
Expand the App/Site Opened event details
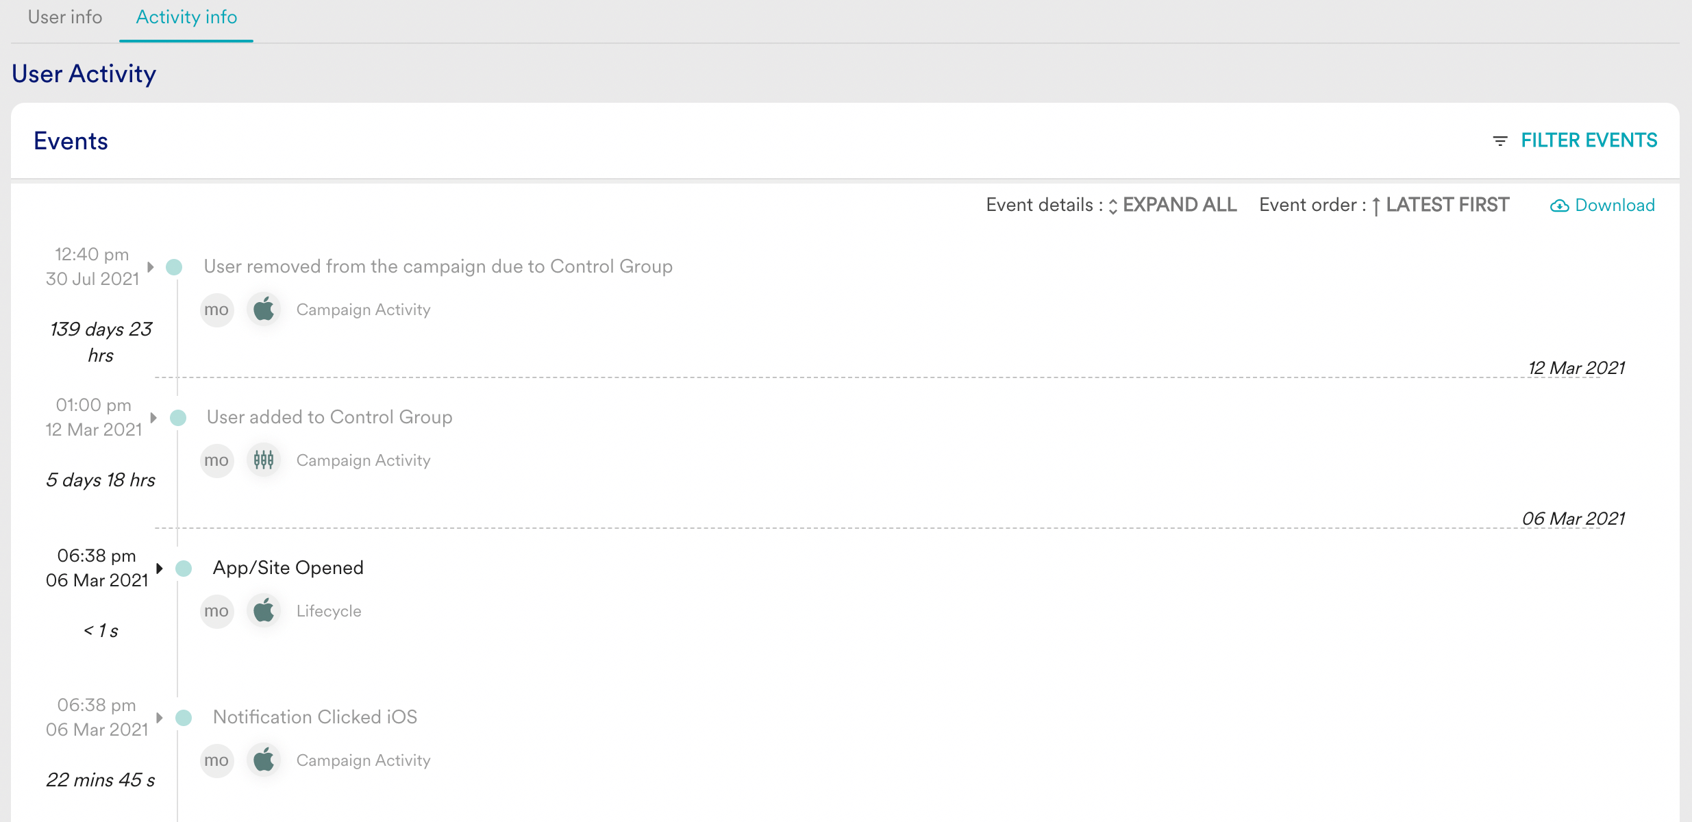click(160, 568)
